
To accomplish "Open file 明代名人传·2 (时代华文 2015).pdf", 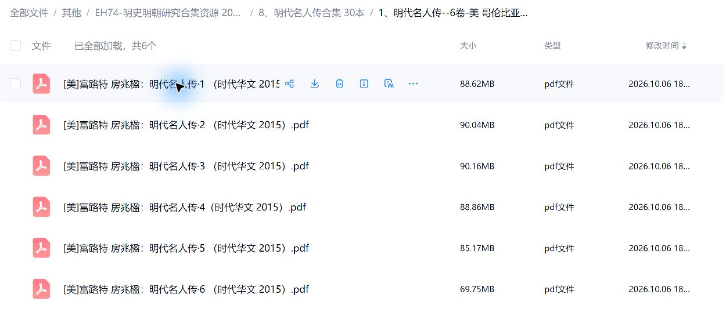I will pyautogui.click(x=186, y=125).
